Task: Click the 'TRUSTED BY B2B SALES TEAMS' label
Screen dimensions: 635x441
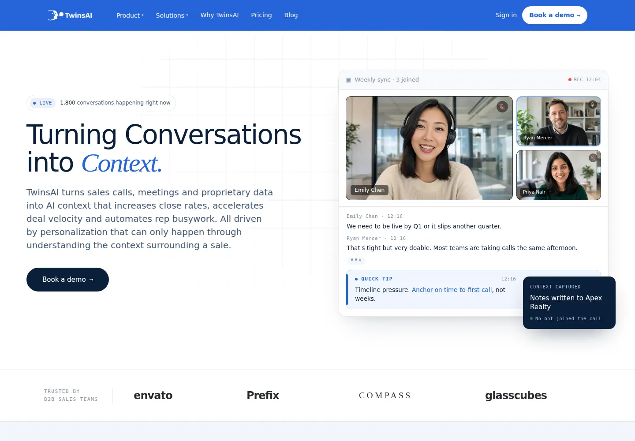Action: pyautogui.click(x=71, y=395)
